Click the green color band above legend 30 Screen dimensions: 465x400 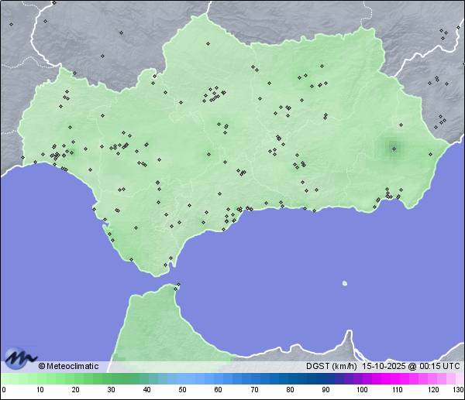(111, 378)
